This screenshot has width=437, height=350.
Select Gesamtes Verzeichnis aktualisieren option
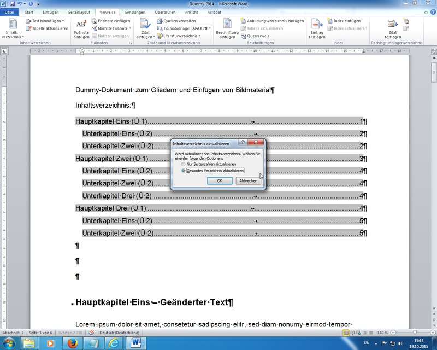tap(212, 171)
